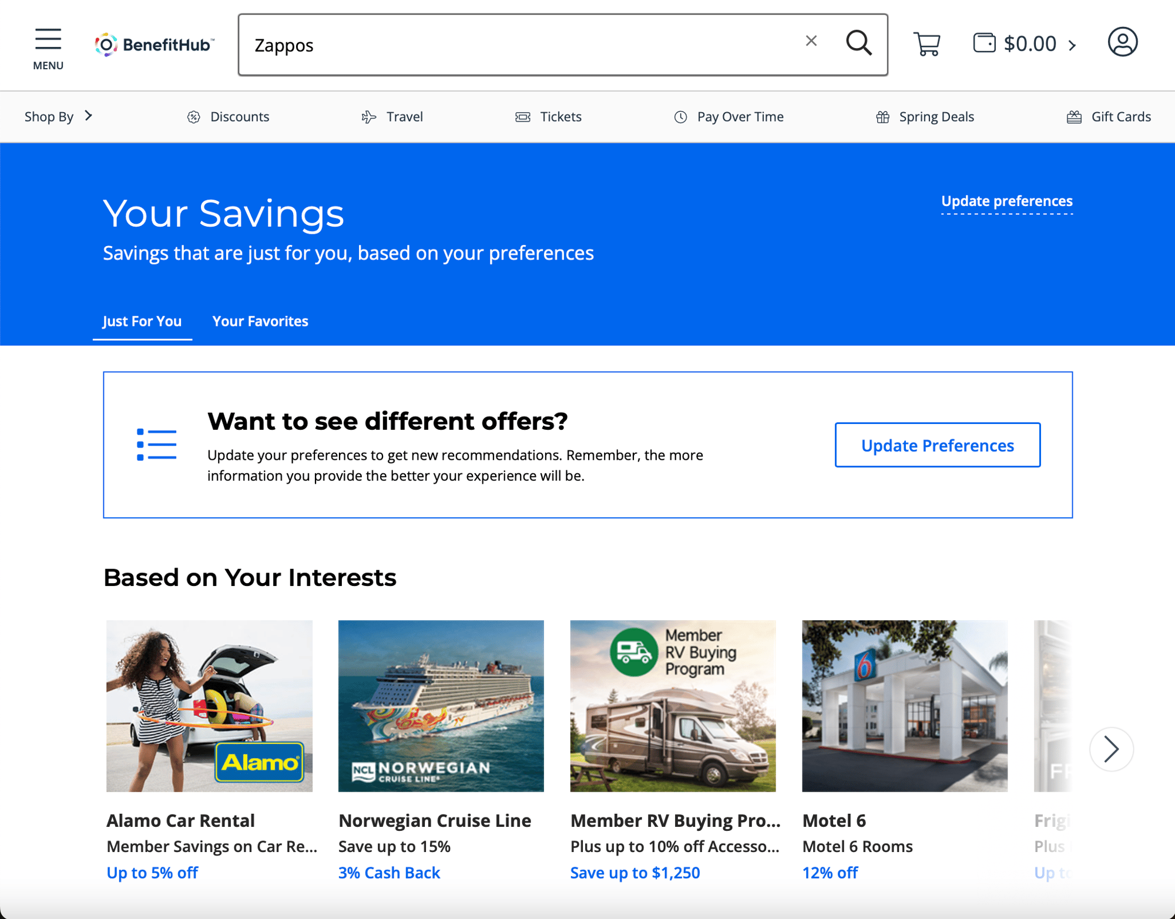Screen dimensions: 1175x919
Task: Open Spring Deals
Action: click(925, 117)
